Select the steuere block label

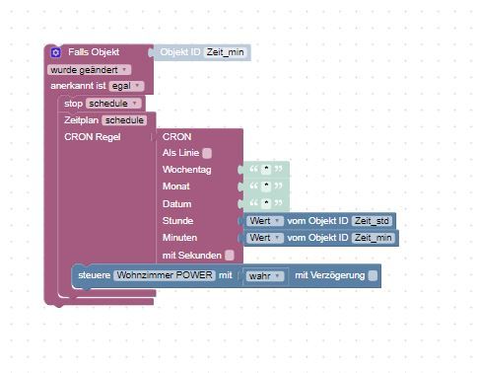click(95, 275)
